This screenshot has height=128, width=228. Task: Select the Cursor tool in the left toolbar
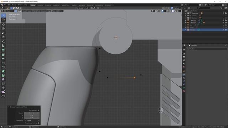coord(3,20)
